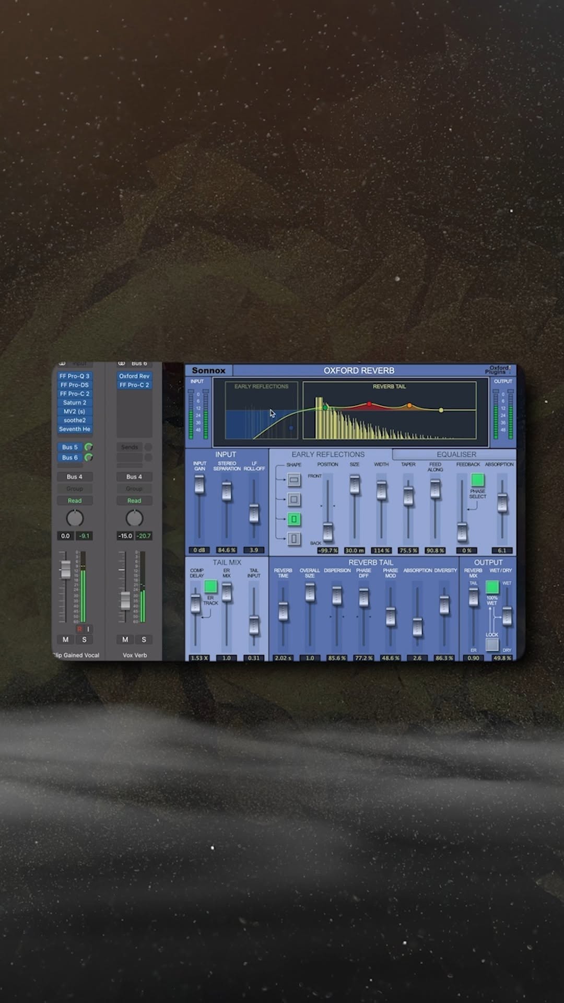Switch to the Early Reflections tab
The height and width of the screenshot is (1003, 564).
click(x=328, y=454)
